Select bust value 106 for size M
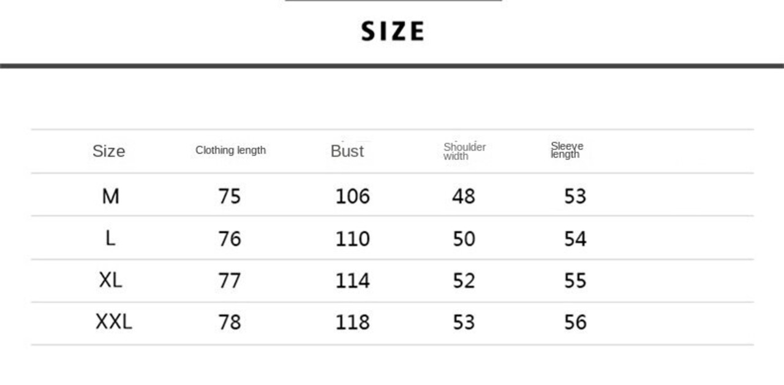 pos(353,196)
